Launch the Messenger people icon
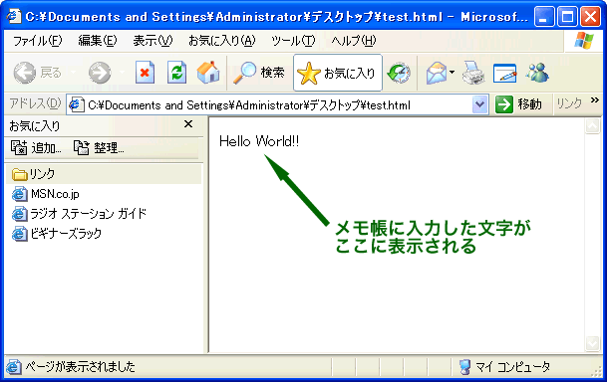 (x=537, y=73)
